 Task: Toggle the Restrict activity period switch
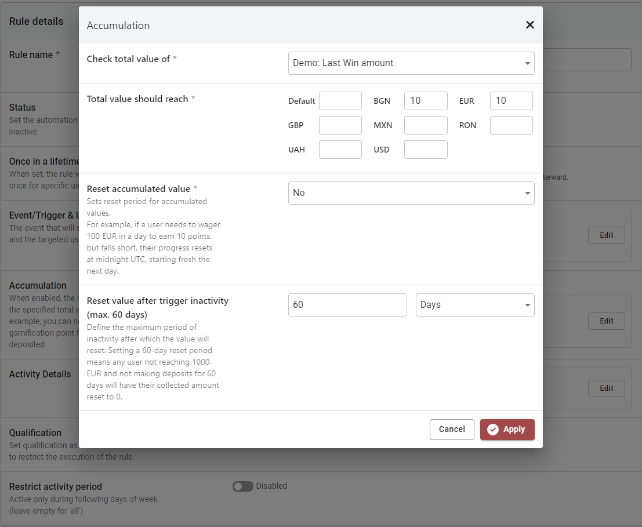(x=242, y=486)
